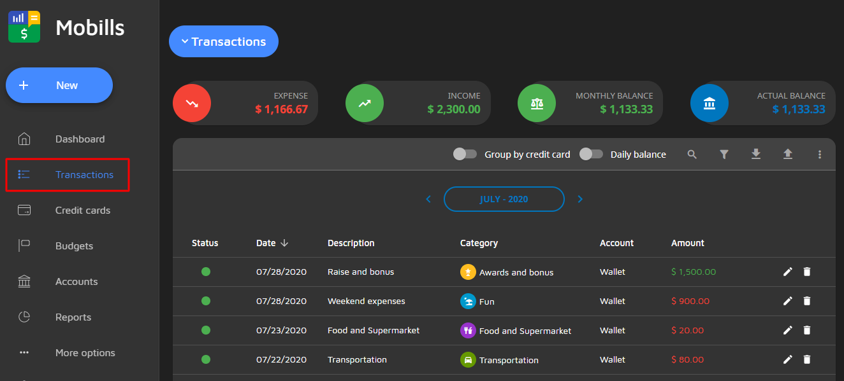Open the transaction search tool
The image size is (844, 381).
(692, 155)
